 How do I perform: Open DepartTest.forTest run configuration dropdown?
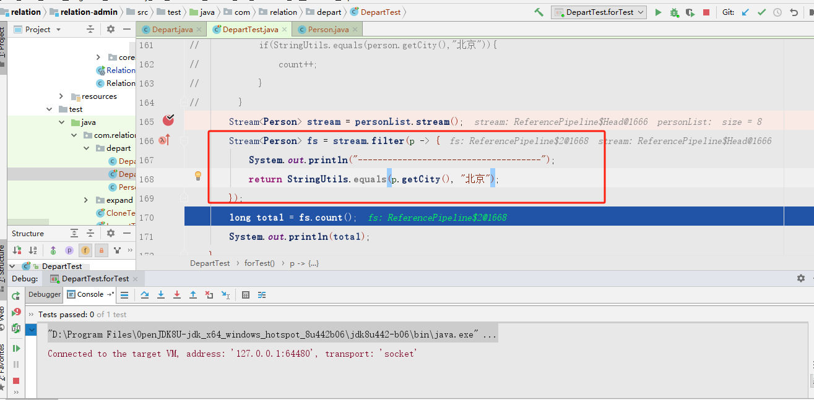coord(599,12)
